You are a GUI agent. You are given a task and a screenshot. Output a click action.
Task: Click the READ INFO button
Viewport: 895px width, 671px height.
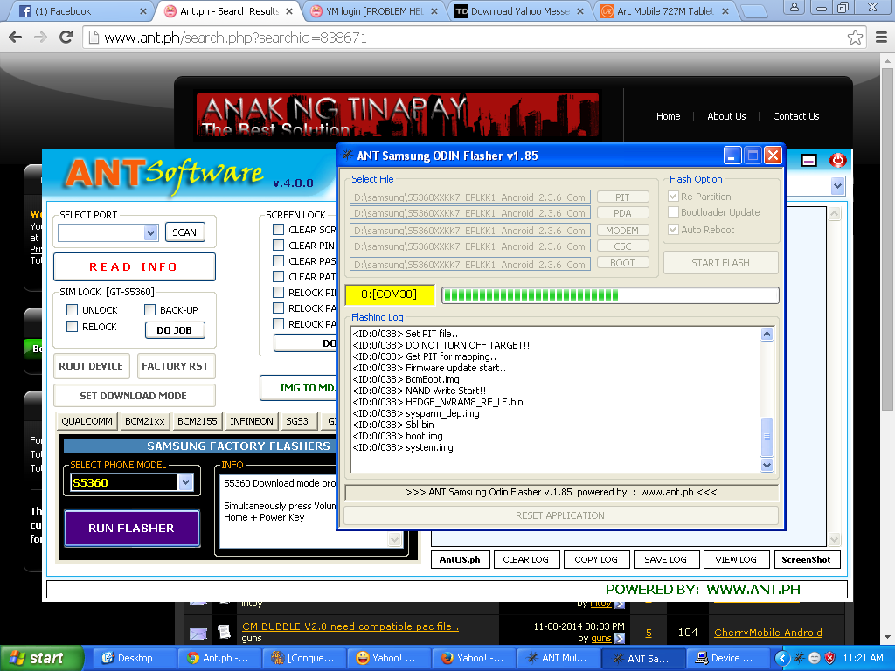click(134, 266)
